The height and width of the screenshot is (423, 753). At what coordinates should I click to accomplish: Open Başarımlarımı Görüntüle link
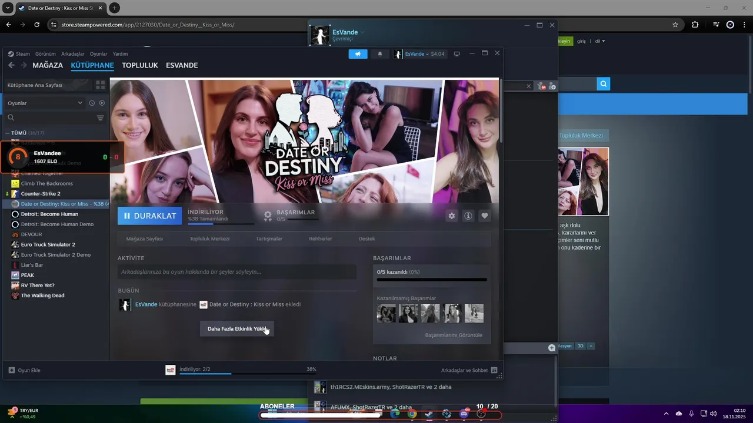[454, 335]
